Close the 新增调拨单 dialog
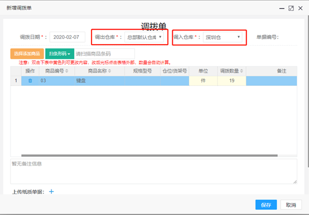The width and height of the screenshot is (309, 215). [300, 8]
